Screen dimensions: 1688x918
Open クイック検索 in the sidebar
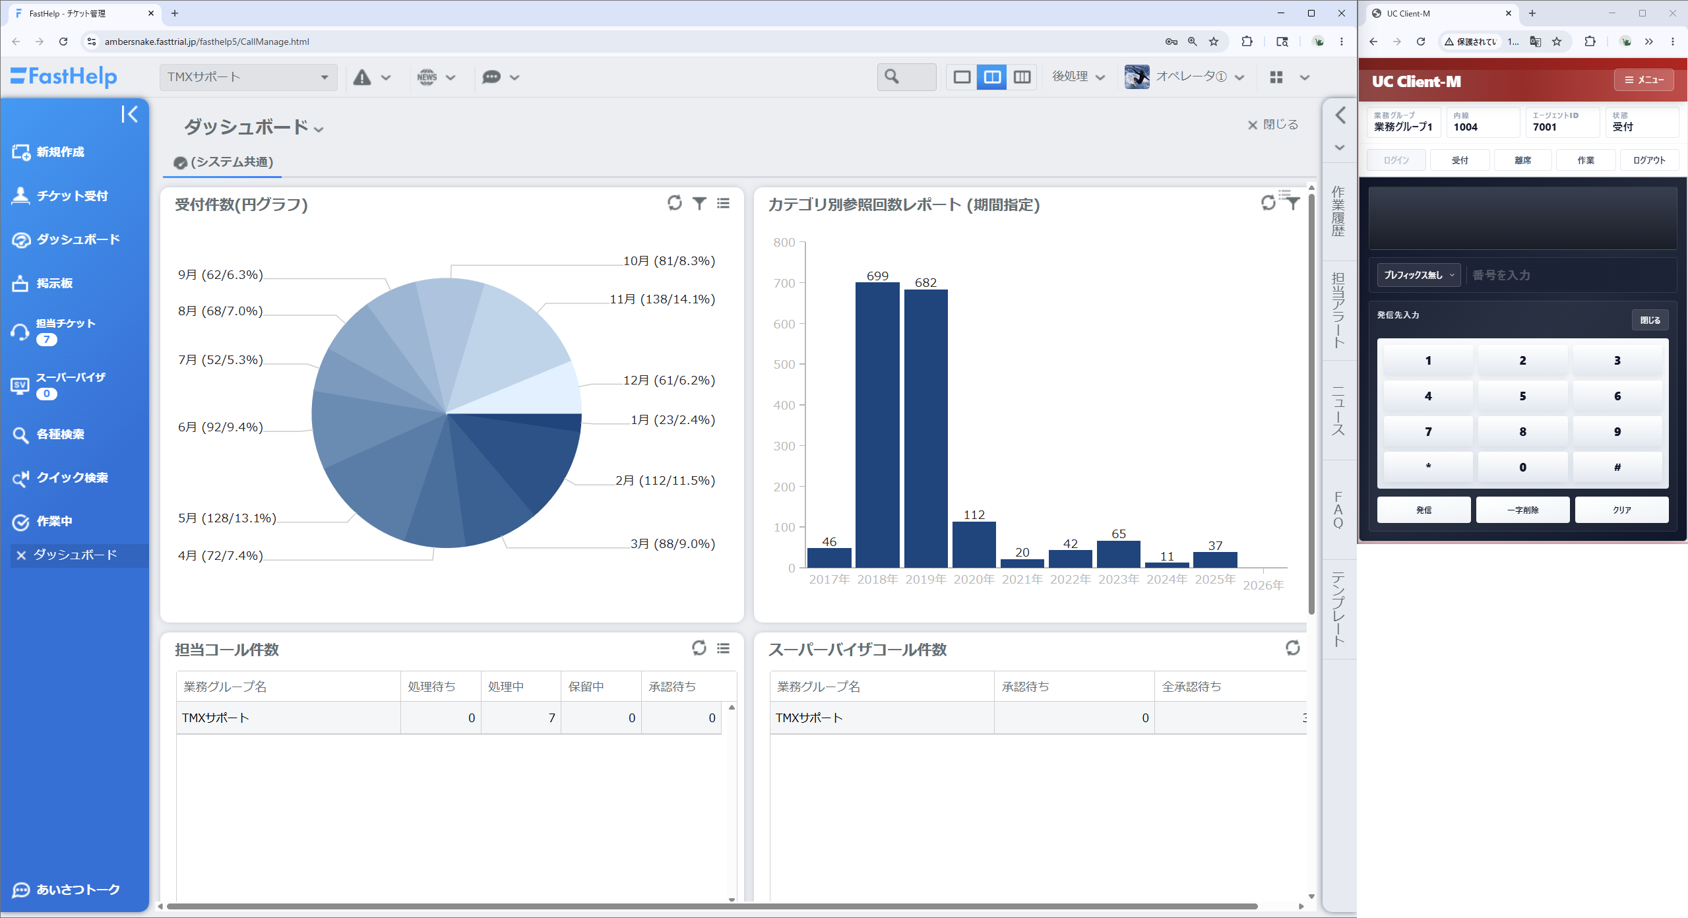tap(59, 477)
